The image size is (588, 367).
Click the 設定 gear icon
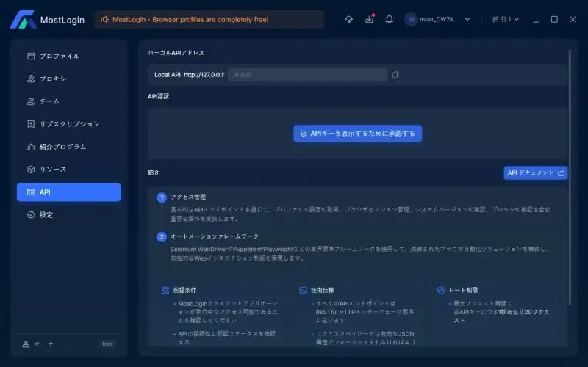[x=31, y=214]
